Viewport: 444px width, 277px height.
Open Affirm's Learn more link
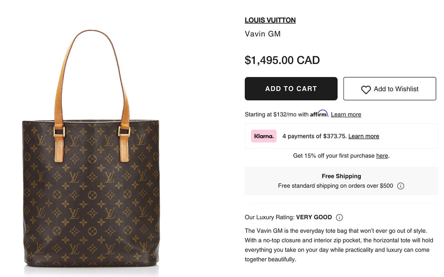[346, 114]
